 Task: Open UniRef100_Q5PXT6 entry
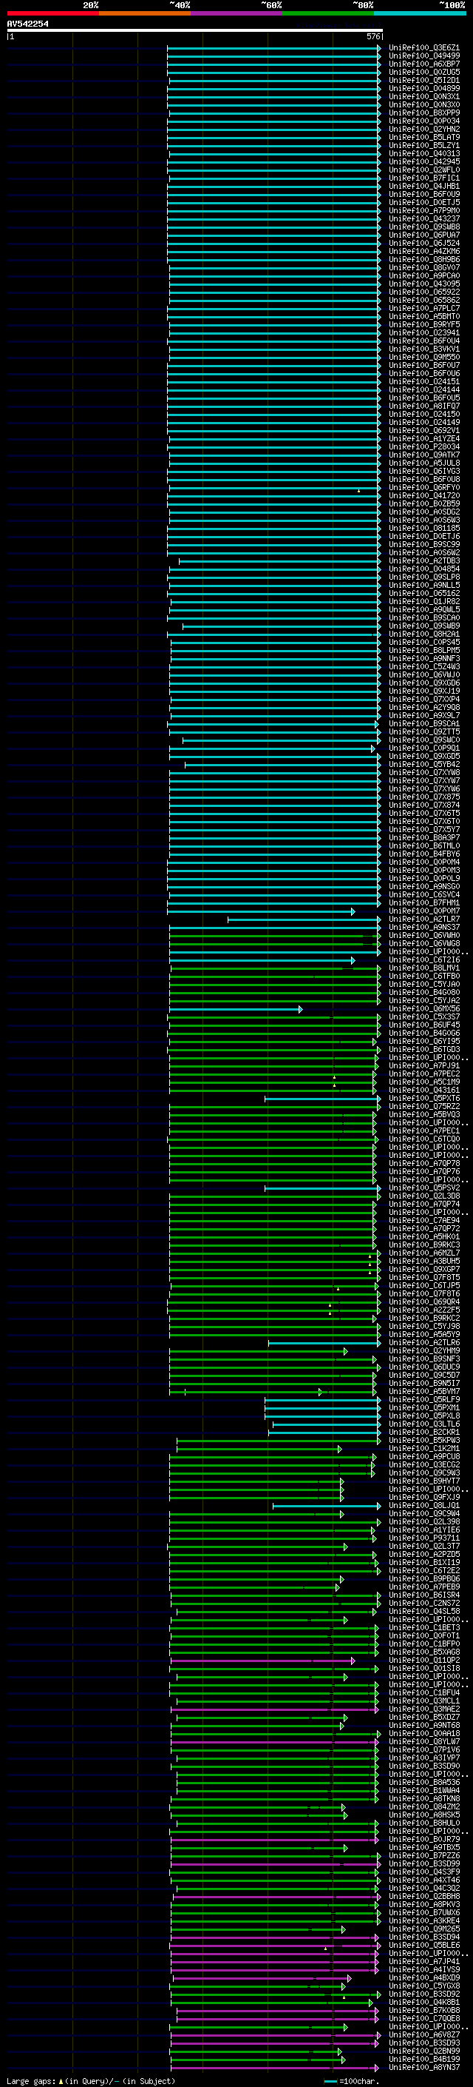pos(423,1099)
